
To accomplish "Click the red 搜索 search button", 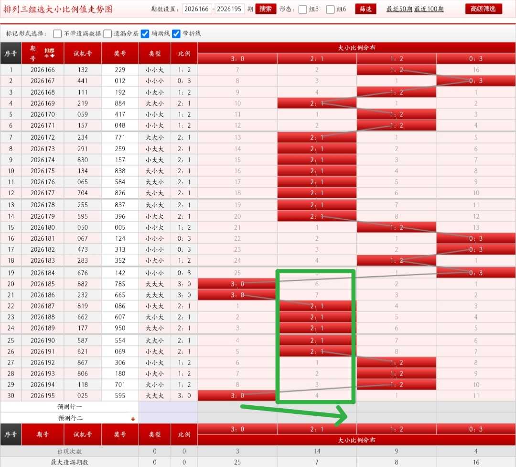I will pos(266,9).
